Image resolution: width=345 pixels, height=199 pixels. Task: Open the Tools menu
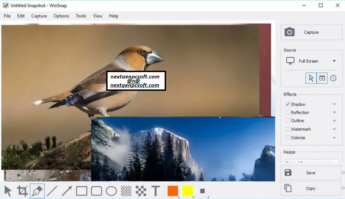(x=81, y=16)
